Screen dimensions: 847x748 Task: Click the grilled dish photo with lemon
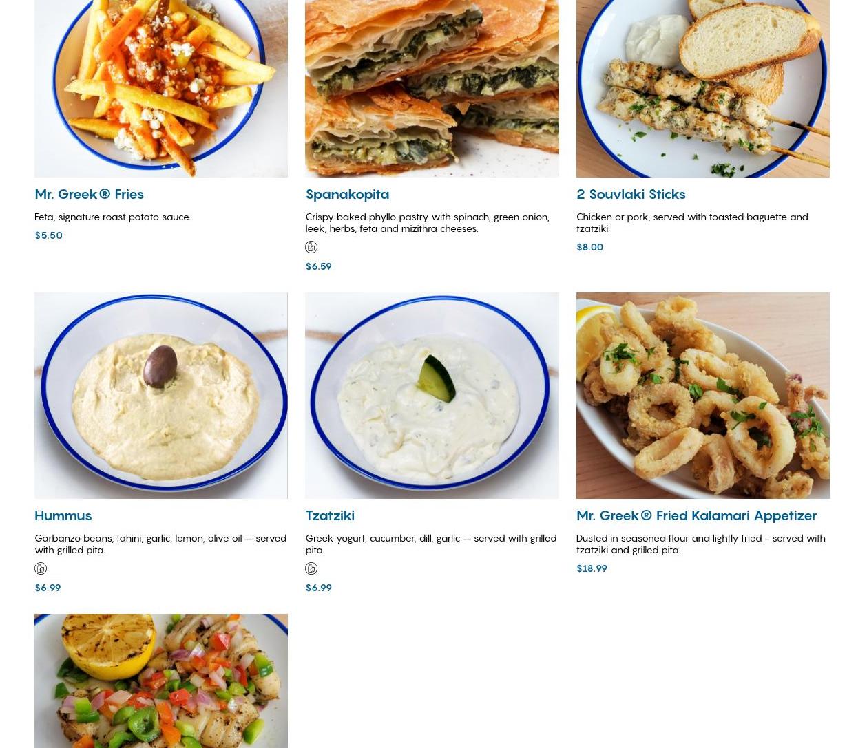tap(161, 681)
